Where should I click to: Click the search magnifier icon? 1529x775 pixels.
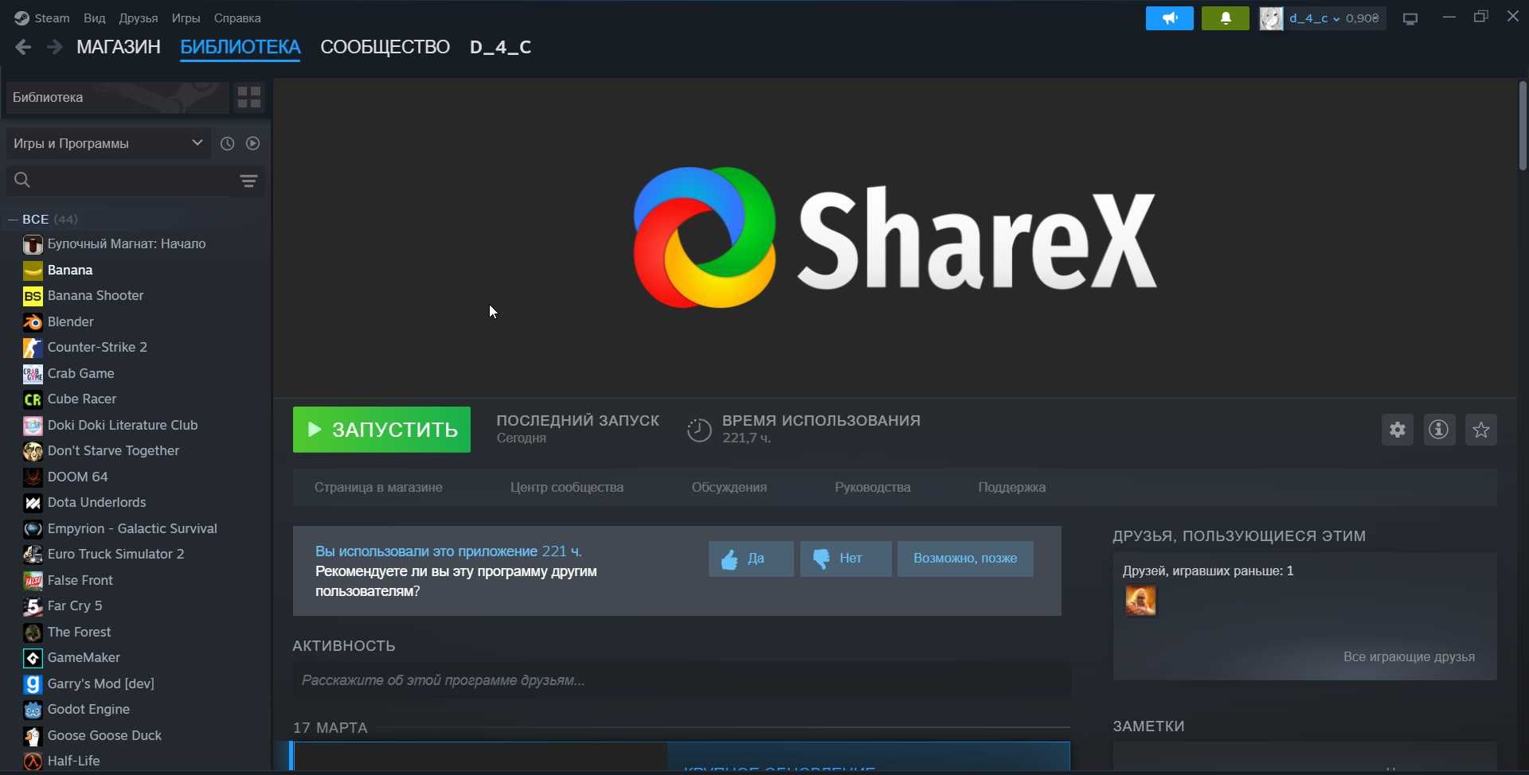pos(22,181)
